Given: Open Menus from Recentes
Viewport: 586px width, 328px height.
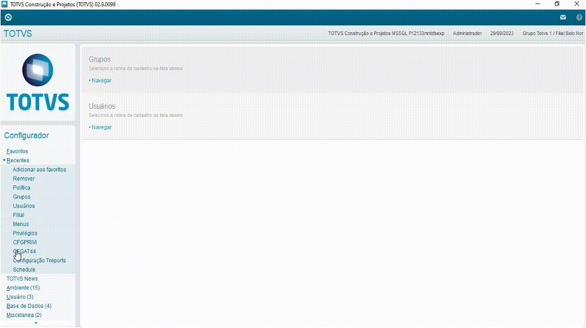Looking at the screenshot, I should 21,224.
